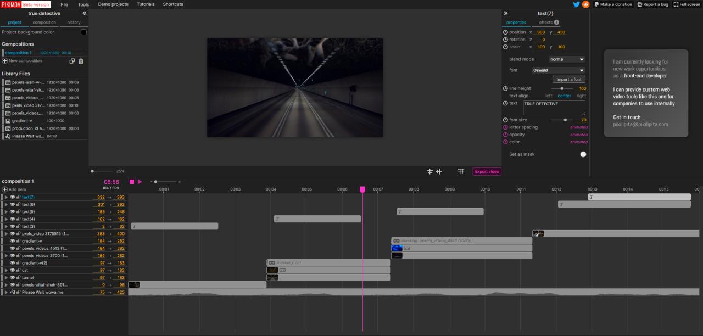Toggle the grid overlay icon
The image size is (703, 336).
point(461,171)
